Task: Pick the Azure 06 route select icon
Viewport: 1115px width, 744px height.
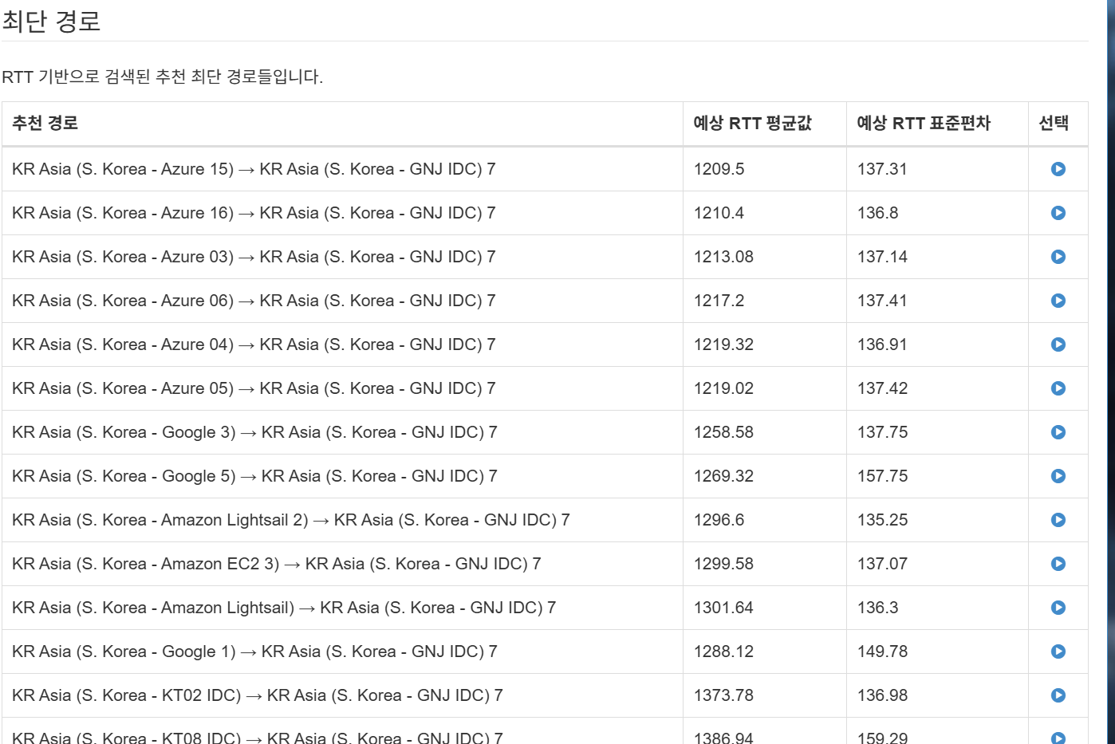Action: [1058, 301]
